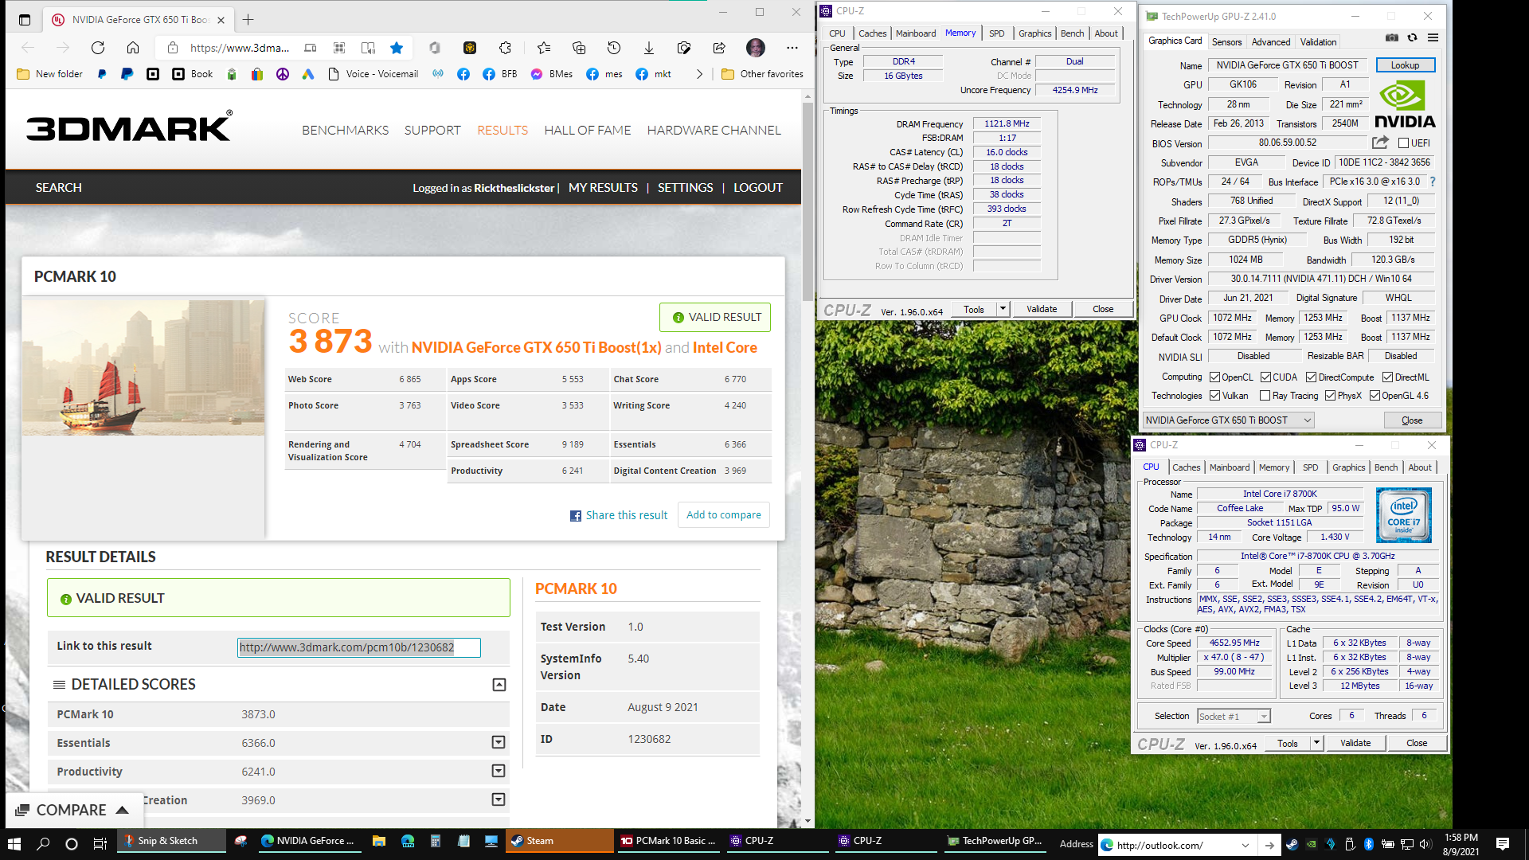
Task: Click MY RESULTS link
Action: (x=603, y=188)
